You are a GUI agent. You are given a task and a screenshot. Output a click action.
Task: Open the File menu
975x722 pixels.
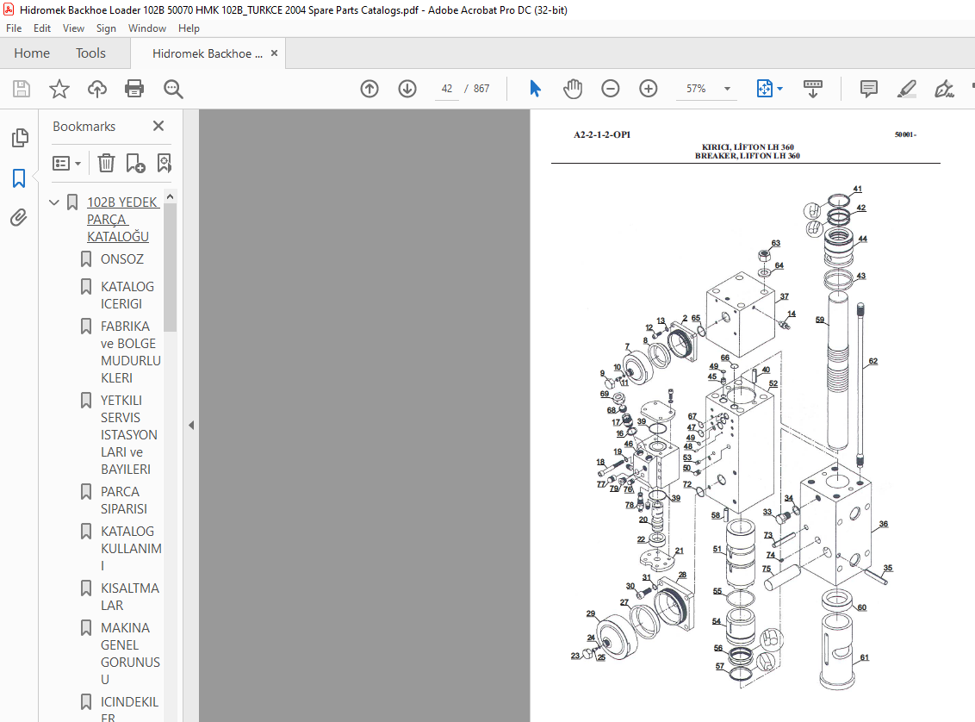(14, 28)
